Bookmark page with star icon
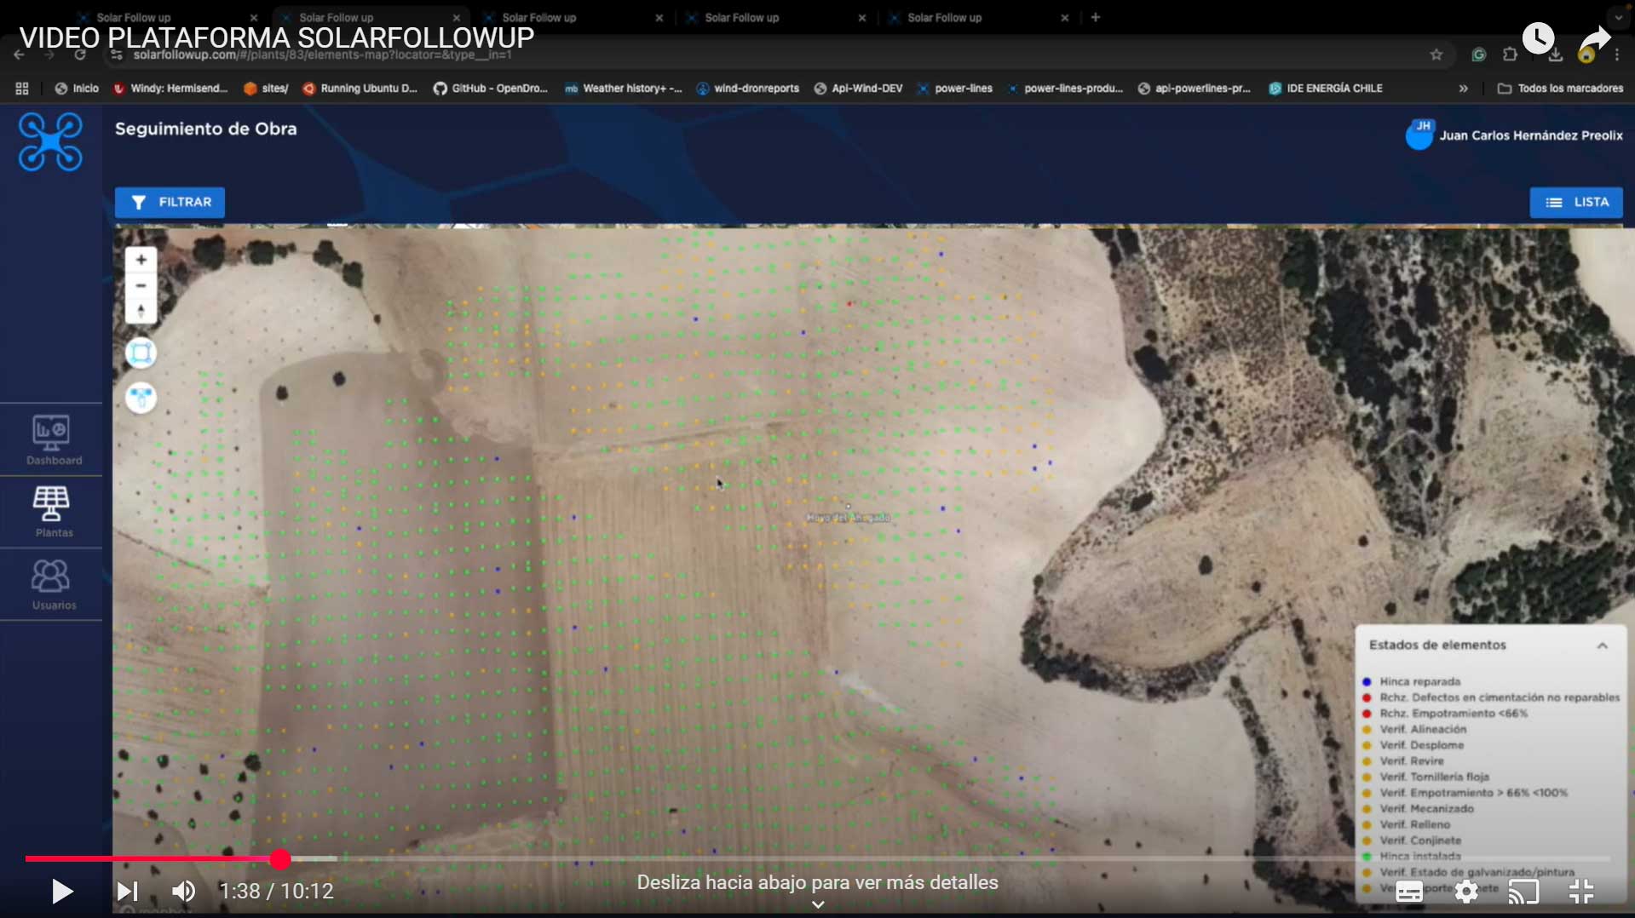Viewport: 1635px width, 918px height. tap(1436, 55)
